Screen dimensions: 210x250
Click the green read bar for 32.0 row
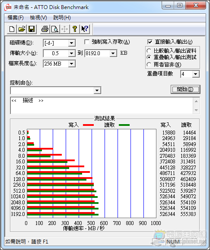(x=48, y=168)
